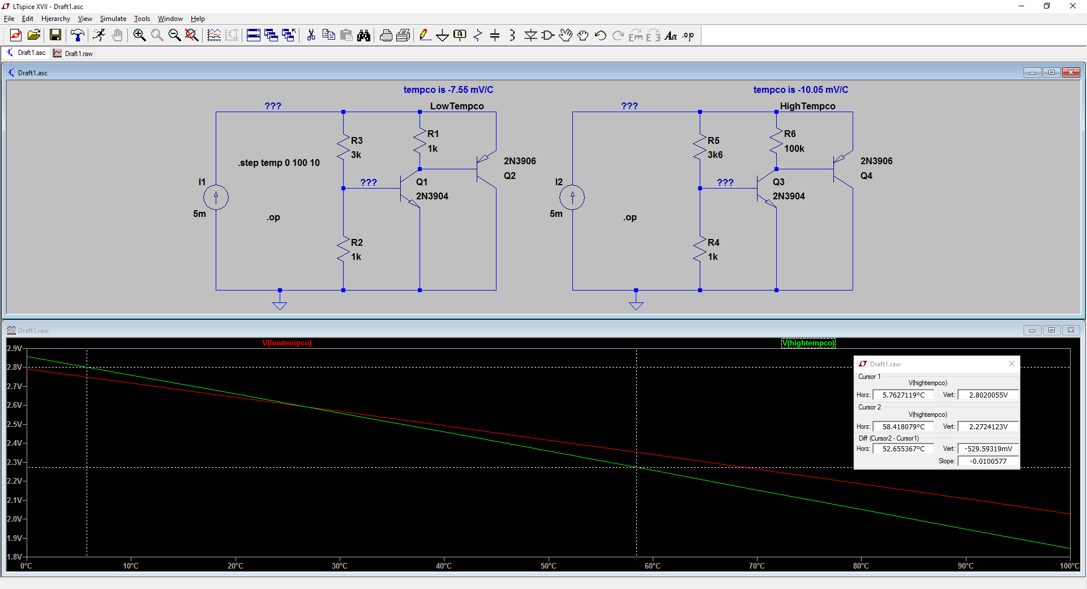Click the Halt simulation hand icon

[x=117, y=35]
